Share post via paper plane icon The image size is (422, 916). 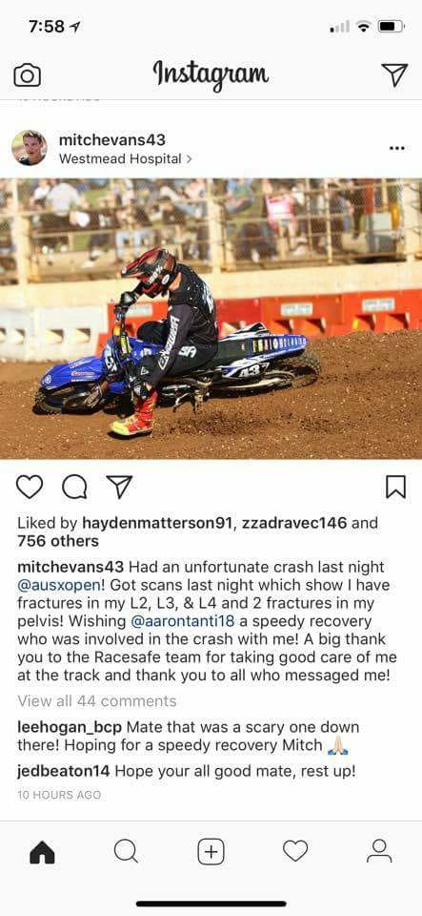[x=119, y=487]
